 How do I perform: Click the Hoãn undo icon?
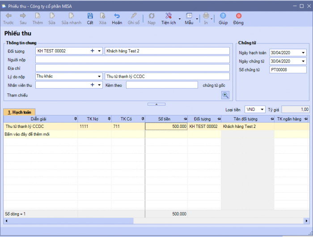[x=117, y=16]
